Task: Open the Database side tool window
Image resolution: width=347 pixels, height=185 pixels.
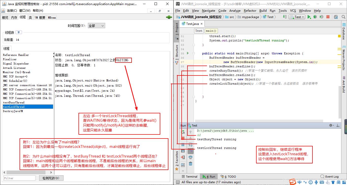Action: (344, 32)
